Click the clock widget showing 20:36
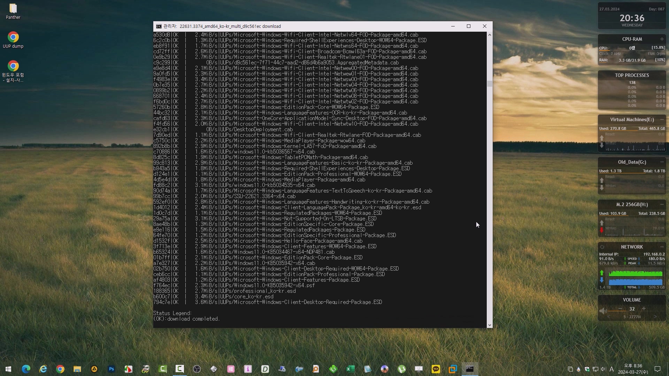669x376 pixels. click(632, 18)
